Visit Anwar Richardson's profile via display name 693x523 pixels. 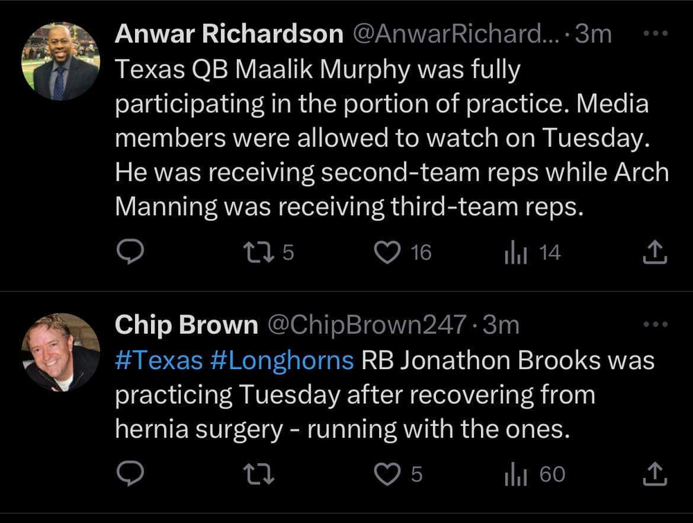[x=229, y=33]
